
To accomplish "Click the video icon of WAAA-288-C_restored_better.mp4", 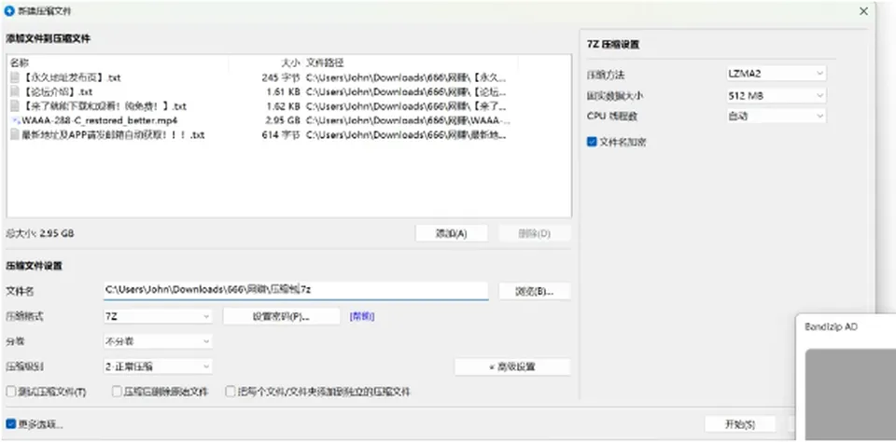I will (x=16, y=120).
